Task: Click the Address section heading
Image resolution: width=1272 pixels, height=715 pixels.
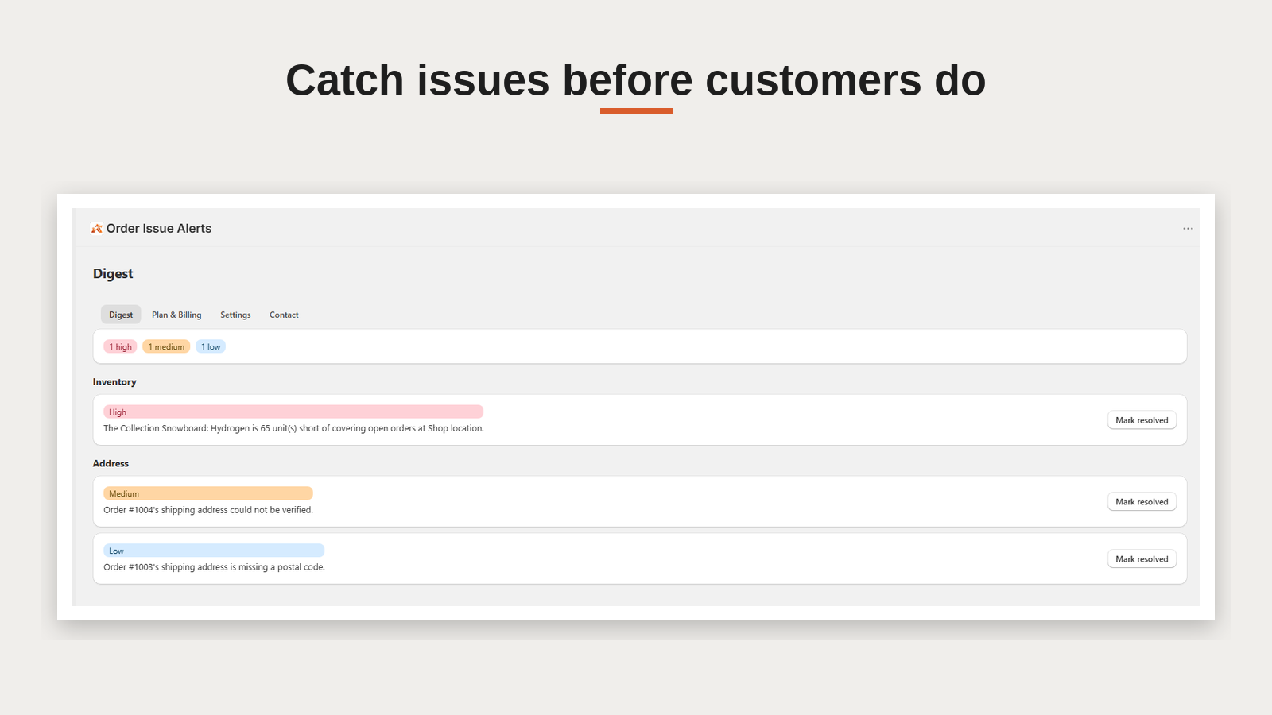Action: pyautogui.click(x=111, y=464)
